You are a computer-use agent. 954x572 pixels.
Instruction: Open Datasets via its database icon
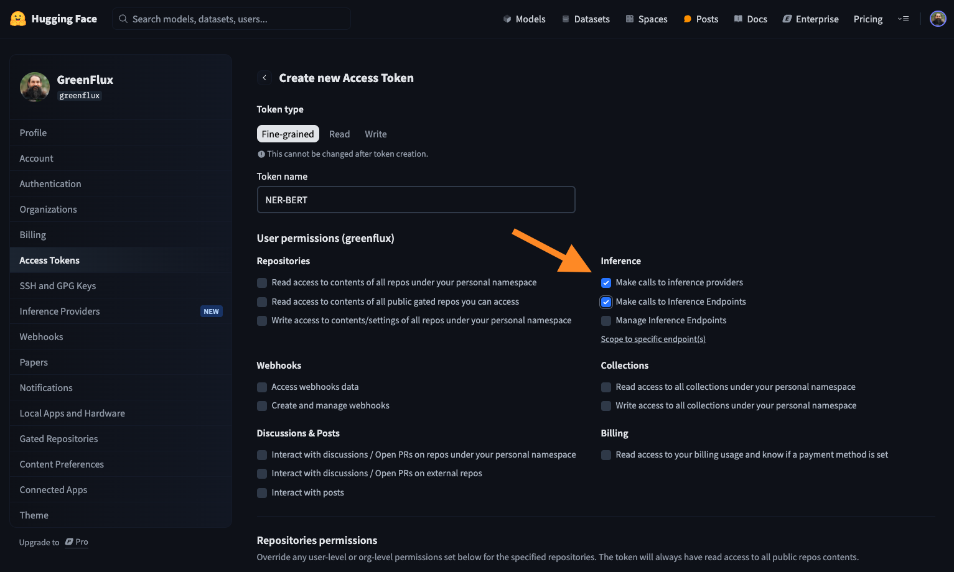click(566, 19)
